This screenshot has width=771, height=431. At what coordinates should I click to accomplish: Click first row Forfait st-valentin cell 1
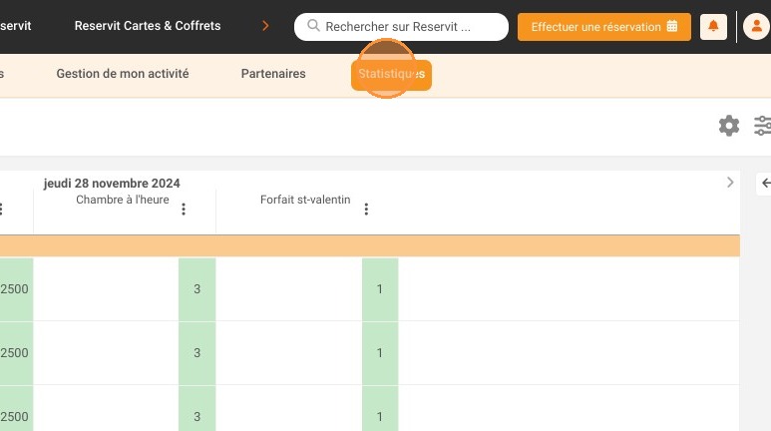tap(380, 289)
